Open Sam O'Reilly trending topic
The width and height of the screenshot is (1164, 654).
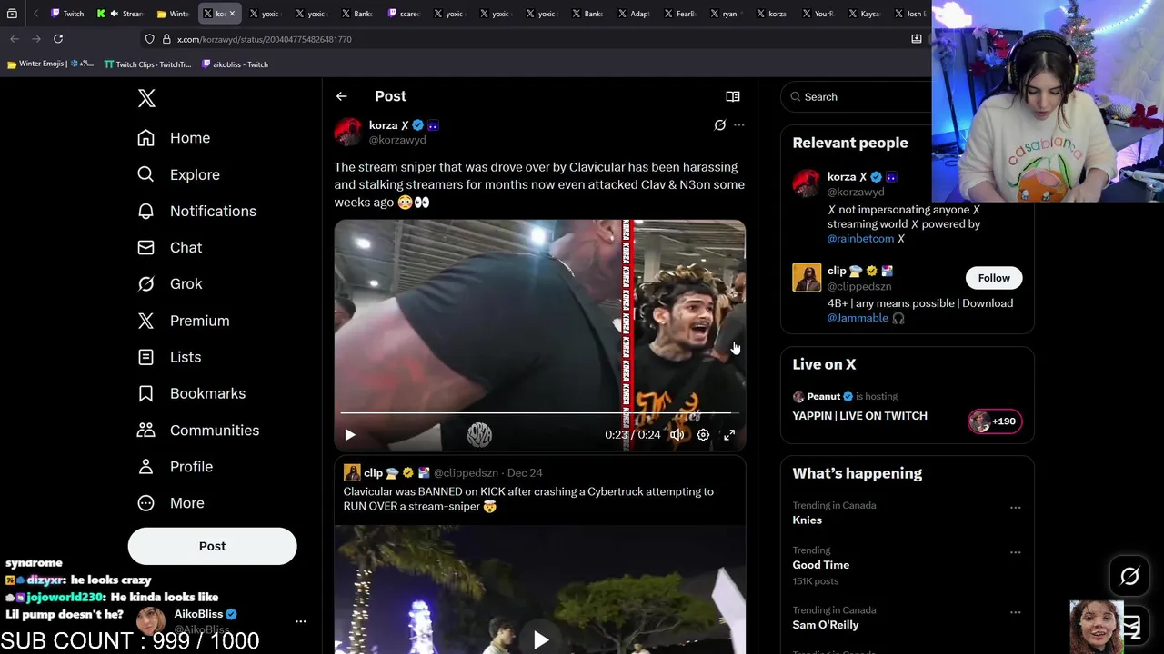(825, 625)
